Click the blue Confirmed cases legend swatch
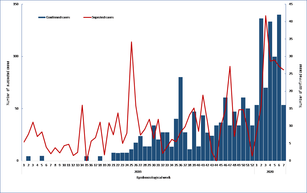The height and width of the screenshot is (193, 307). pyautogui.click(x=42, y=18)
